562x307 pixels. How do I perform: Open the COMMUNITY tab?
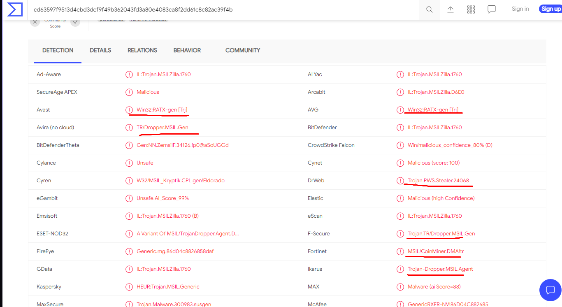[243, 50]
